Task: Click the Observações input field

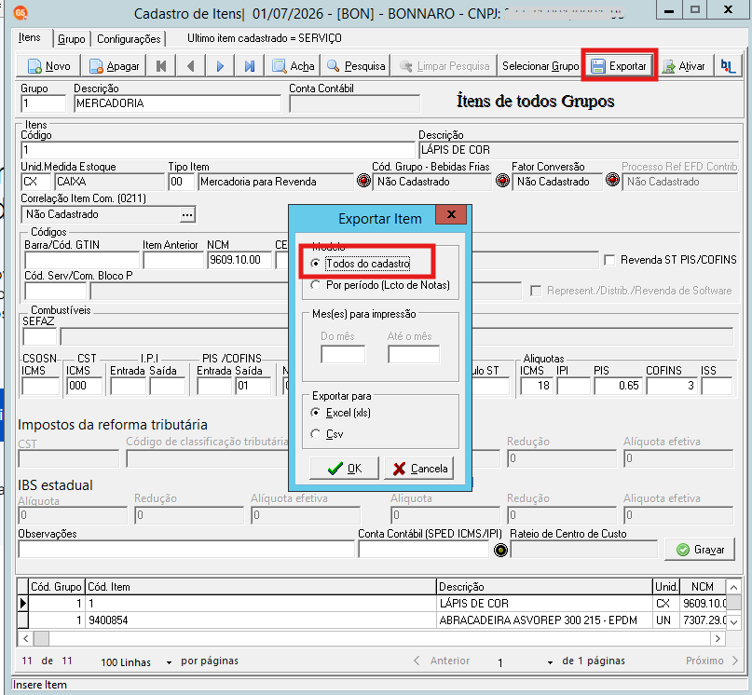Action: coord(186,550)
